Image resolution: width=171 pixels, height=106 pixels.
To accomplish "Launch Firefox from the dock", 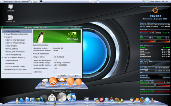I will tap(142, 100).
